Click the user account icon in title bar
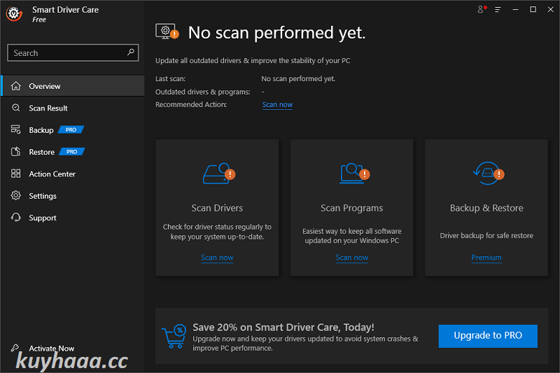Screen dimensions: 560x373 (x=482, y=9)
